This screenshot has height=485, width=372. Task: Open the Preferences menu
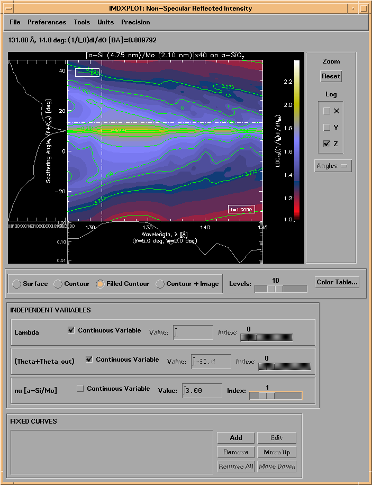click(47, 22)
